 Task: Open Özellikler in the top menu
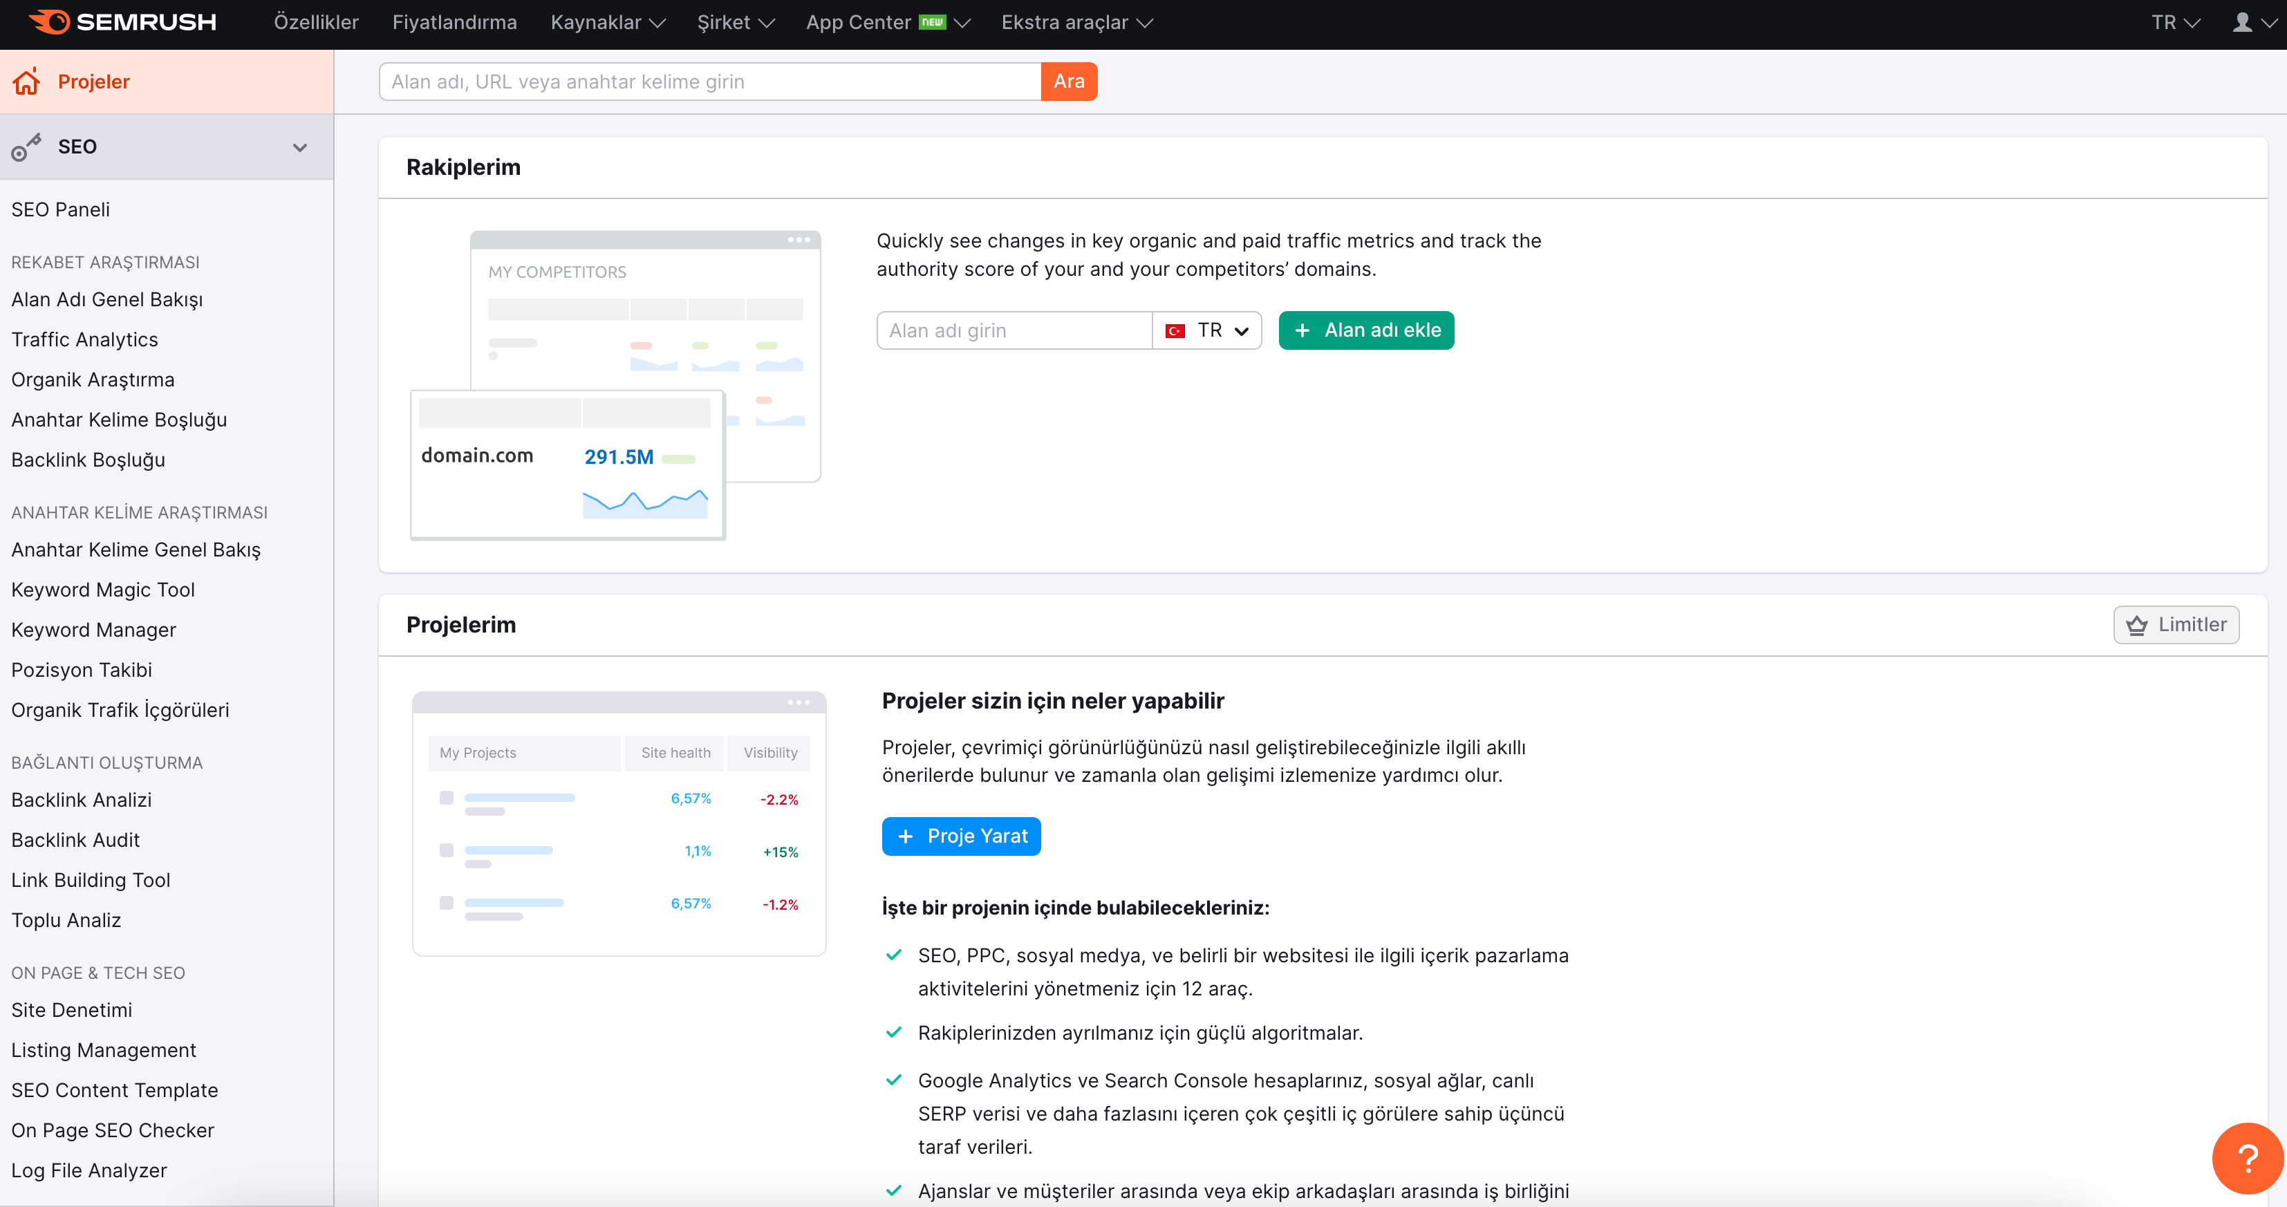pos(316,22)
